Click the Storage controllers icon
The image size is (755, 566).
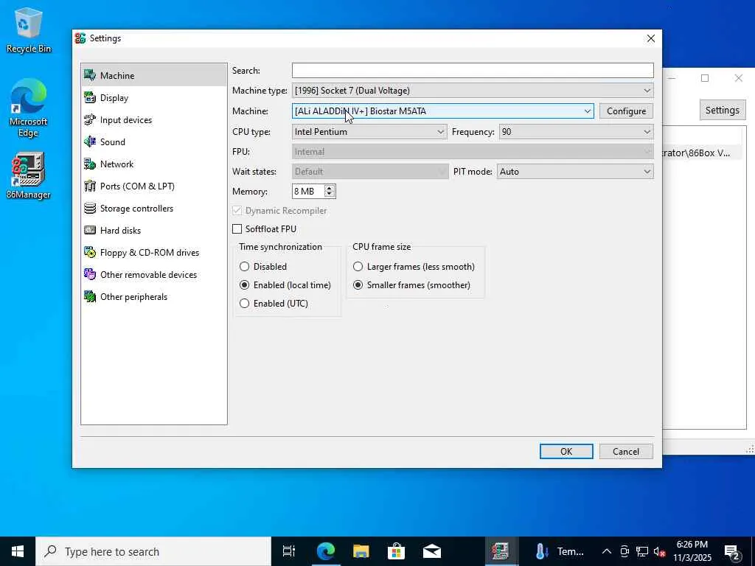(89, 208)
